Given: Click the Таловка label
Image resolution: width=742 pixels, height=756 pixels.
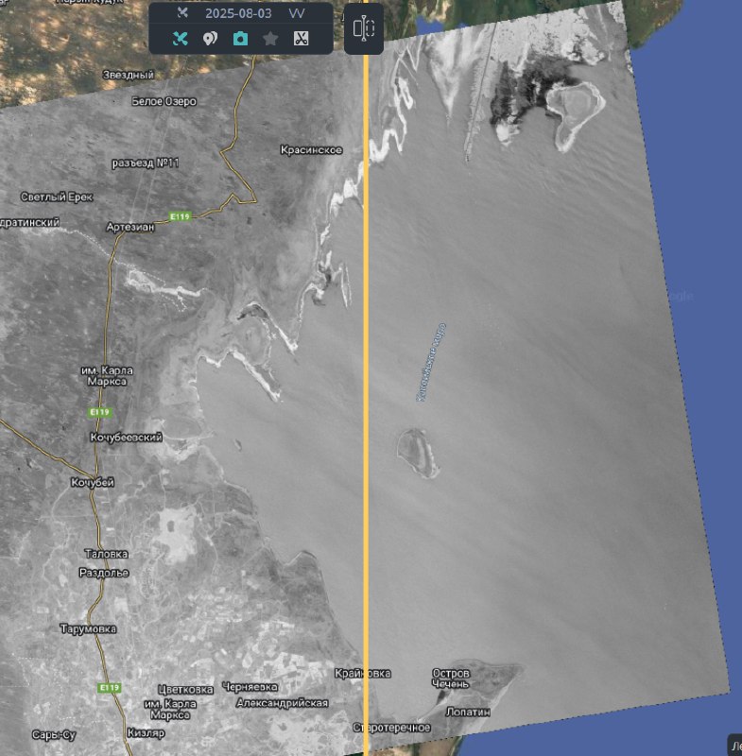Looking at the screenshot, I should coord(106,554).
